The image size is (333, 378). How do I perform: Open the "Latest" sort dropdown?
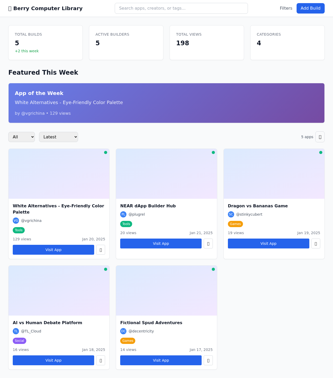click(x=58, y=137)
